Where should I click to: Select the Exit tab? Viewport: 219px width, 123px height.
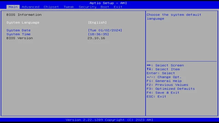pyautogui.click(x=118, y=7)
